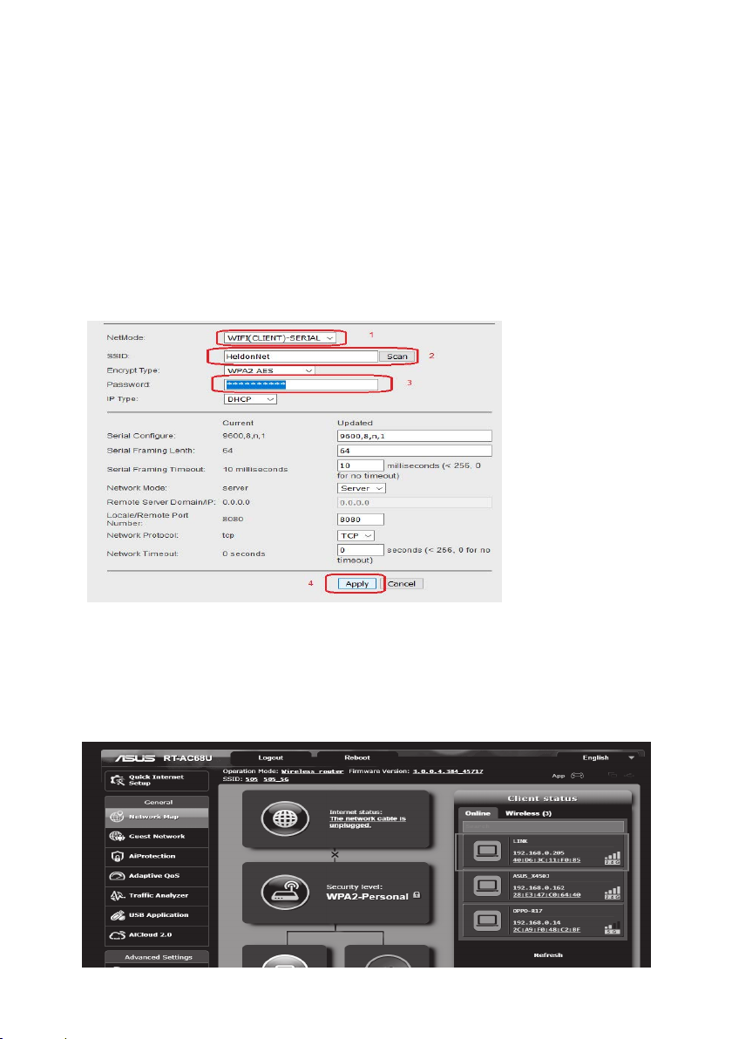Click the Scan button next to SSID

[x=396, y=357]
